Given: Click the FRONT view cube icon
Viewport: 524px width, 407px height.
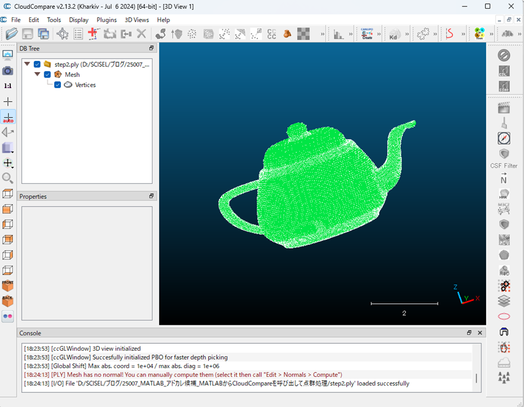Looking at the screenshot, I should 8,286.
